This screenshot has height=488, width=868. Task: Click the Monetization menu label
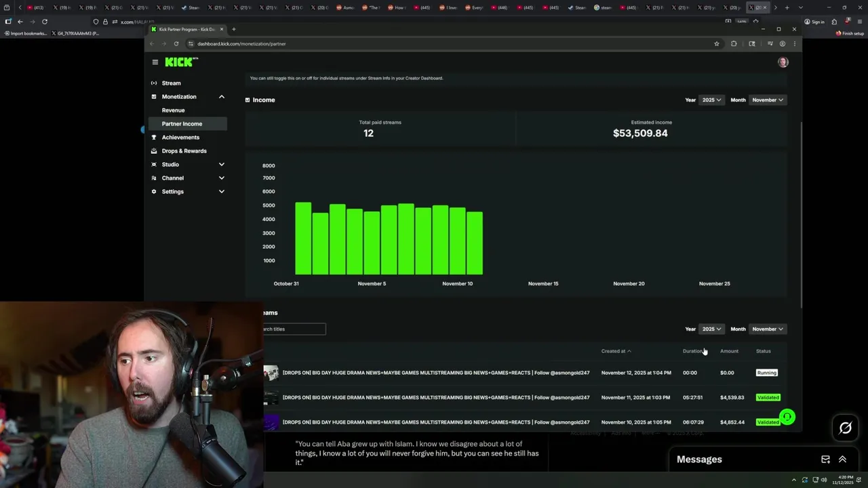[179, 97]
